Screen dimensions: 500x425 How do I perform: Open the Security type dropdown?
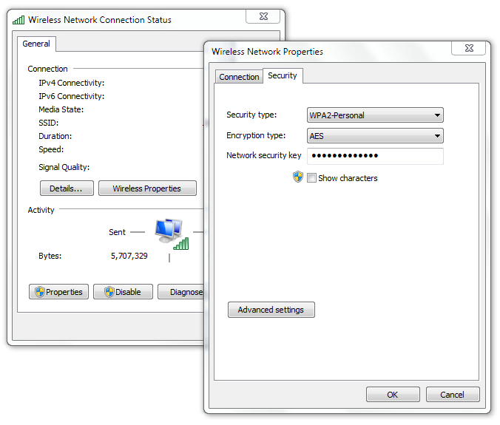(374, 115)
